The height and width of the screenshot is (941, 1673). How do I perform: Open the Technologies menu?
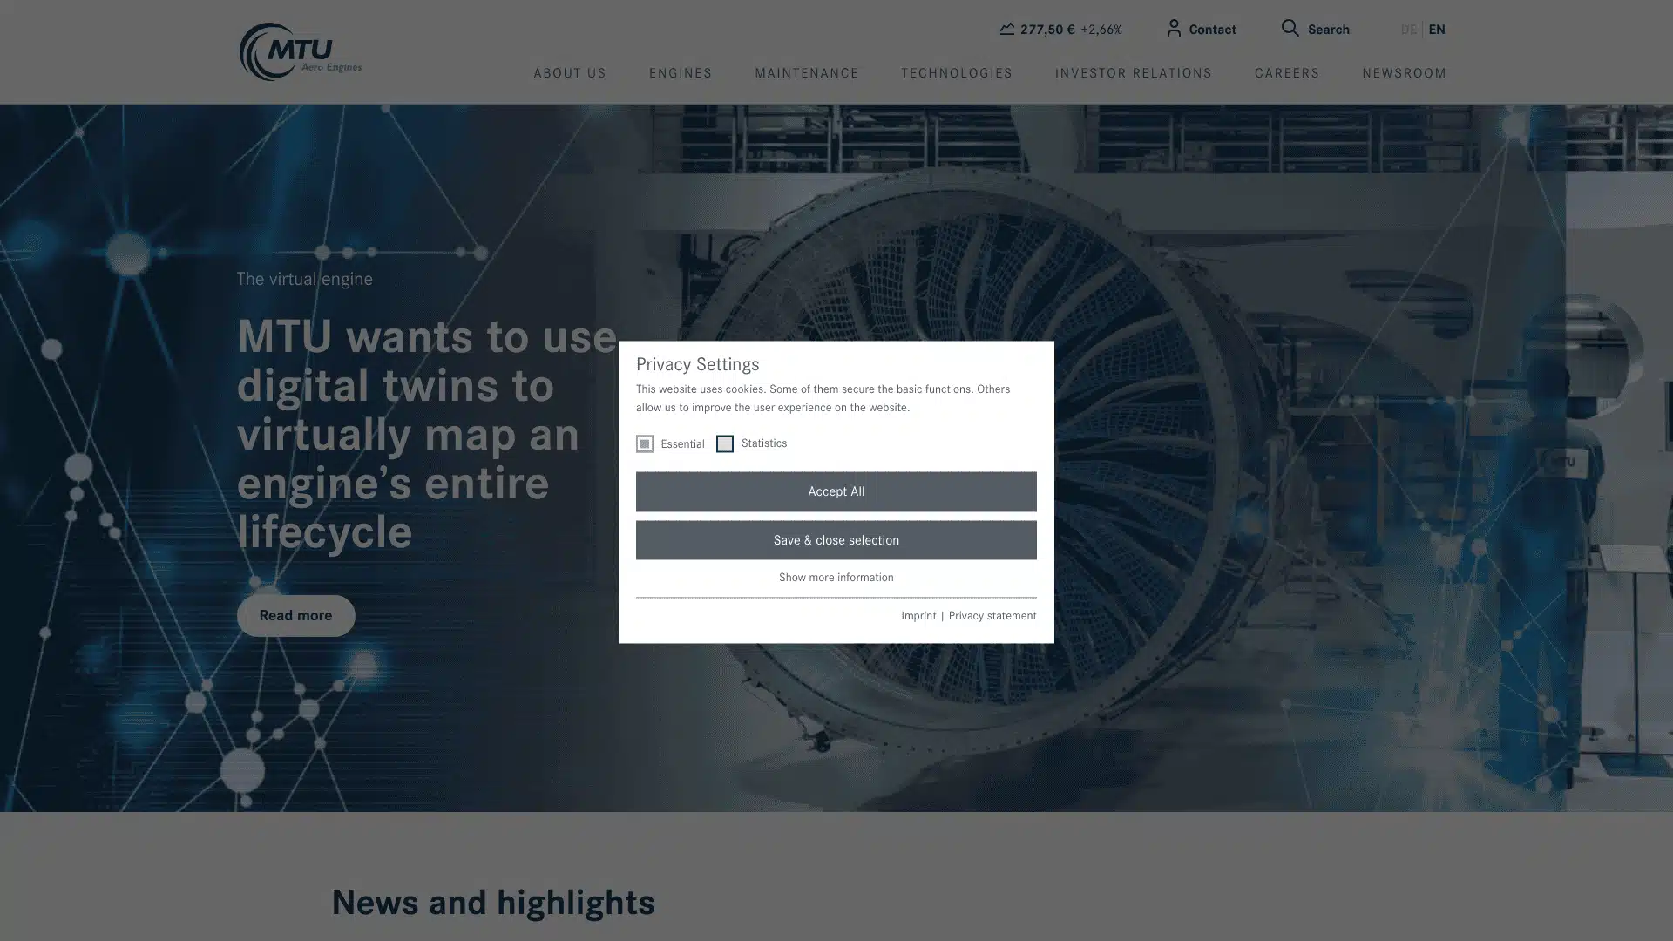click(x=956, y=74)
